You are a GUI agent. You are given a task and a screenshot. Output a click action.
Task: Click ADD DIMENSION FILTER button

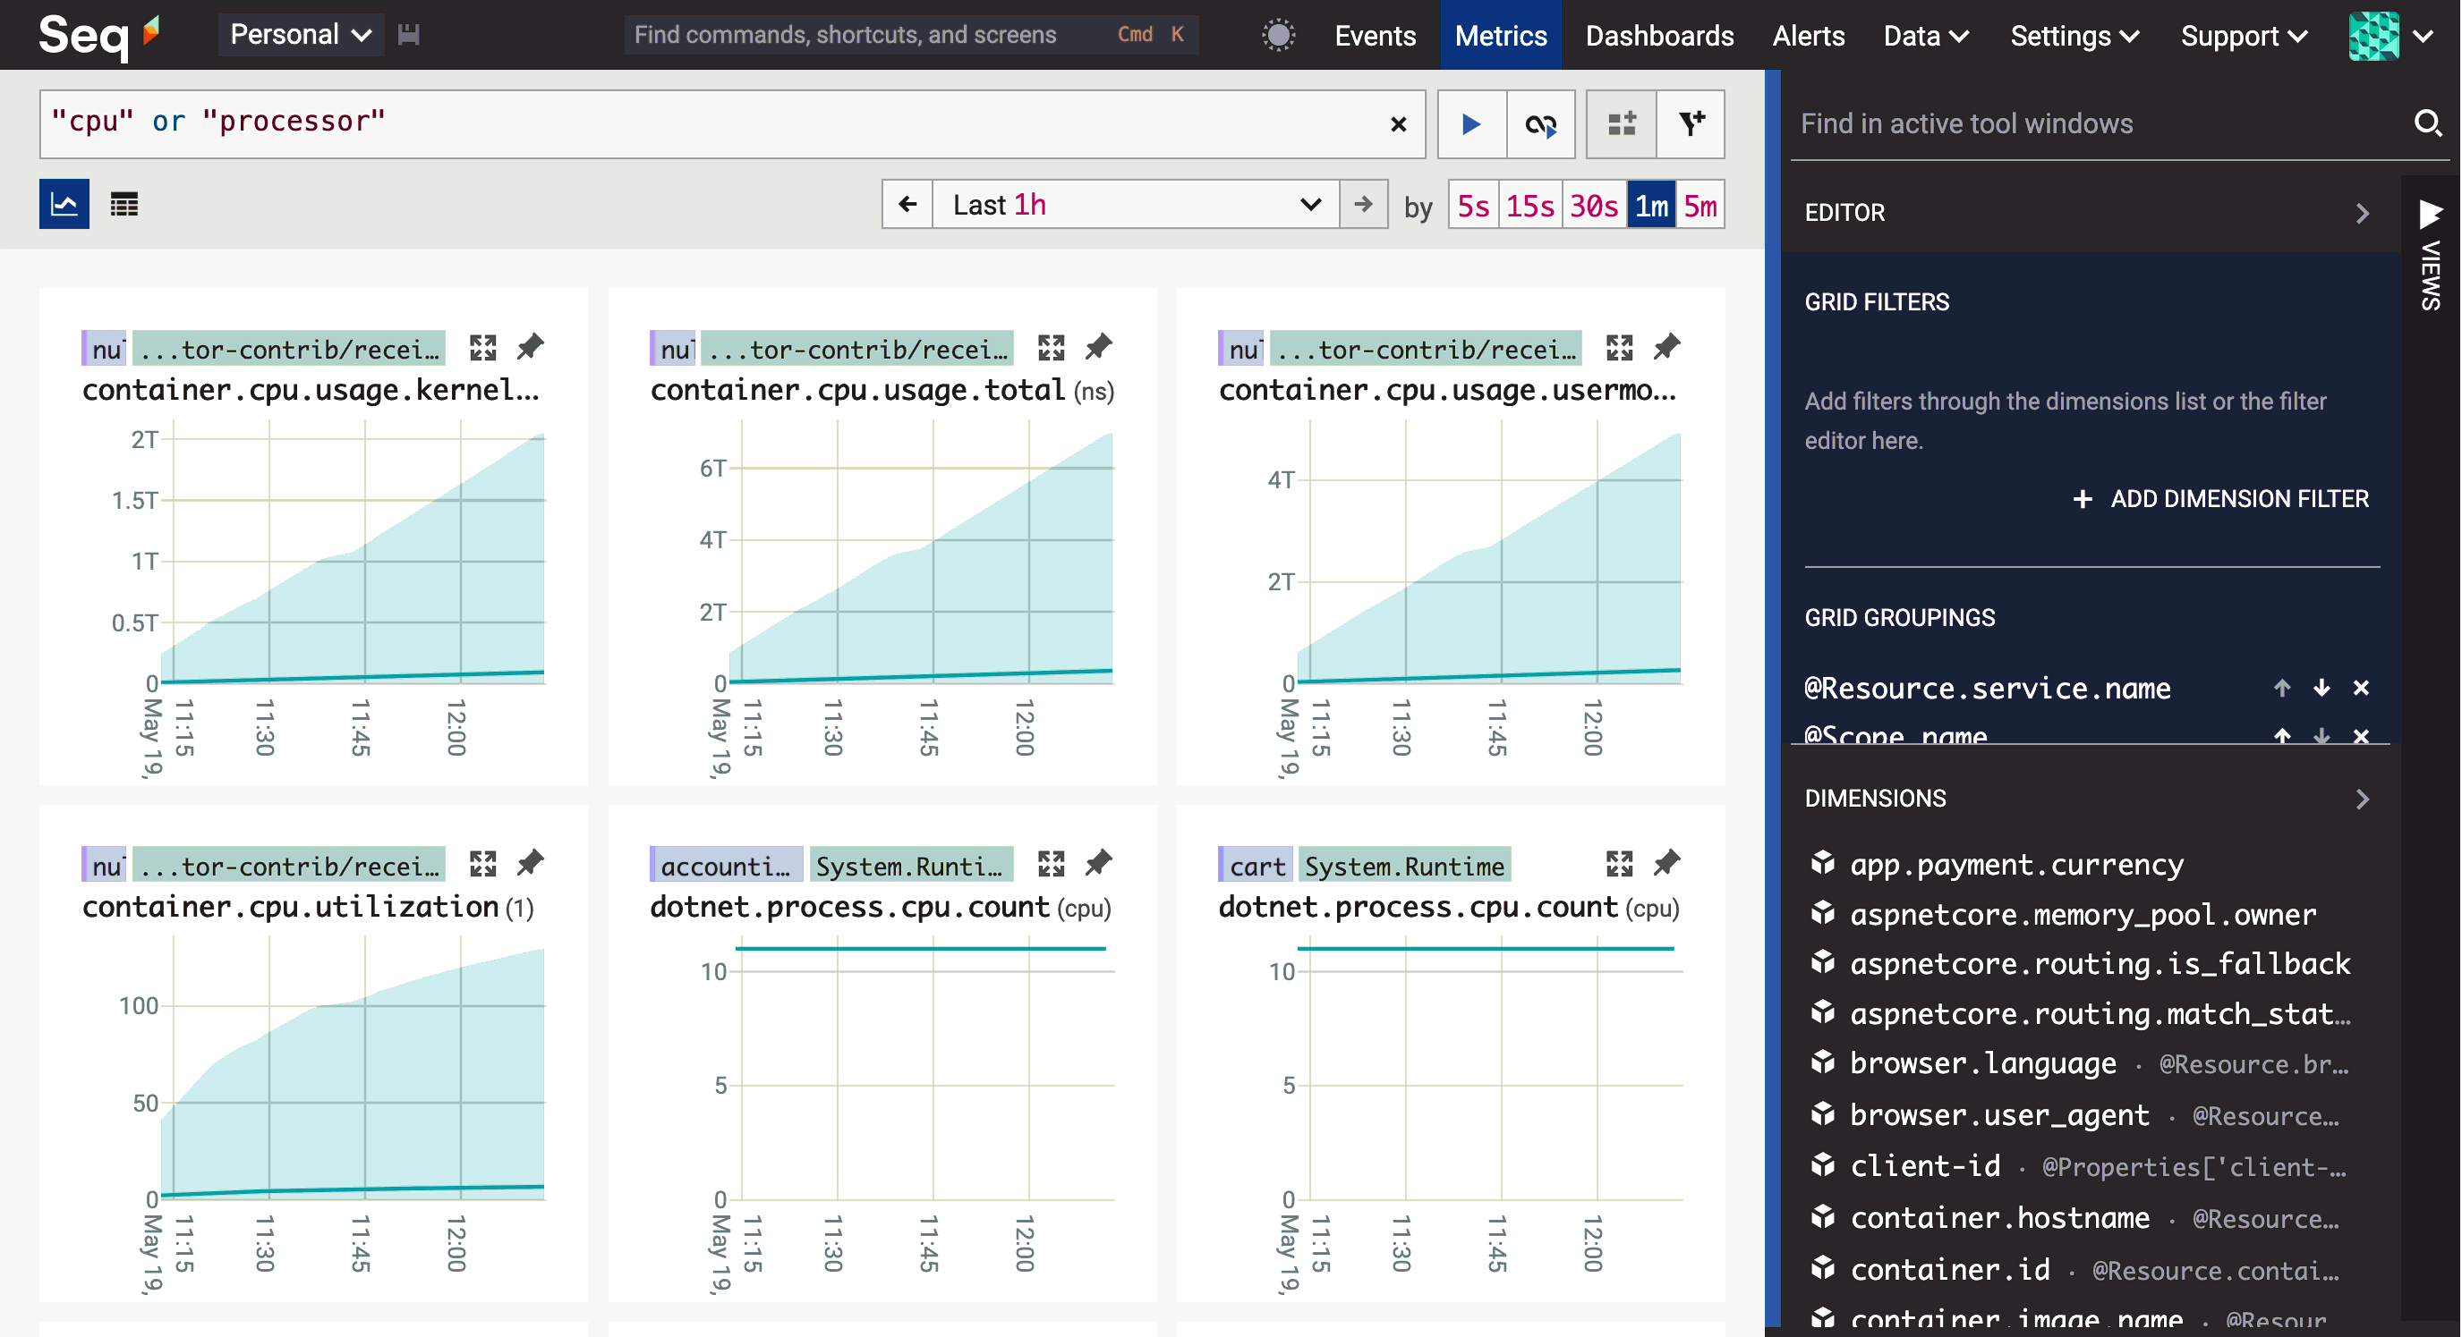click(x=2222, y=498)
